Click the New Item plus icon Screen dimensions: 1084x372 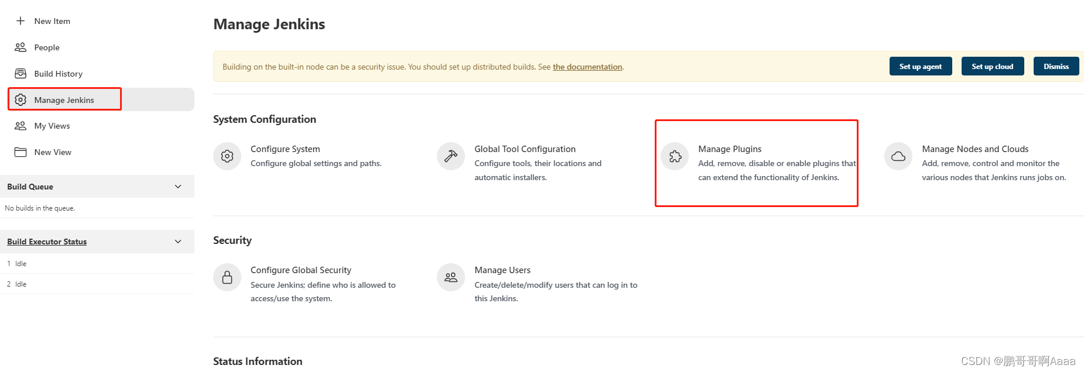20,21
